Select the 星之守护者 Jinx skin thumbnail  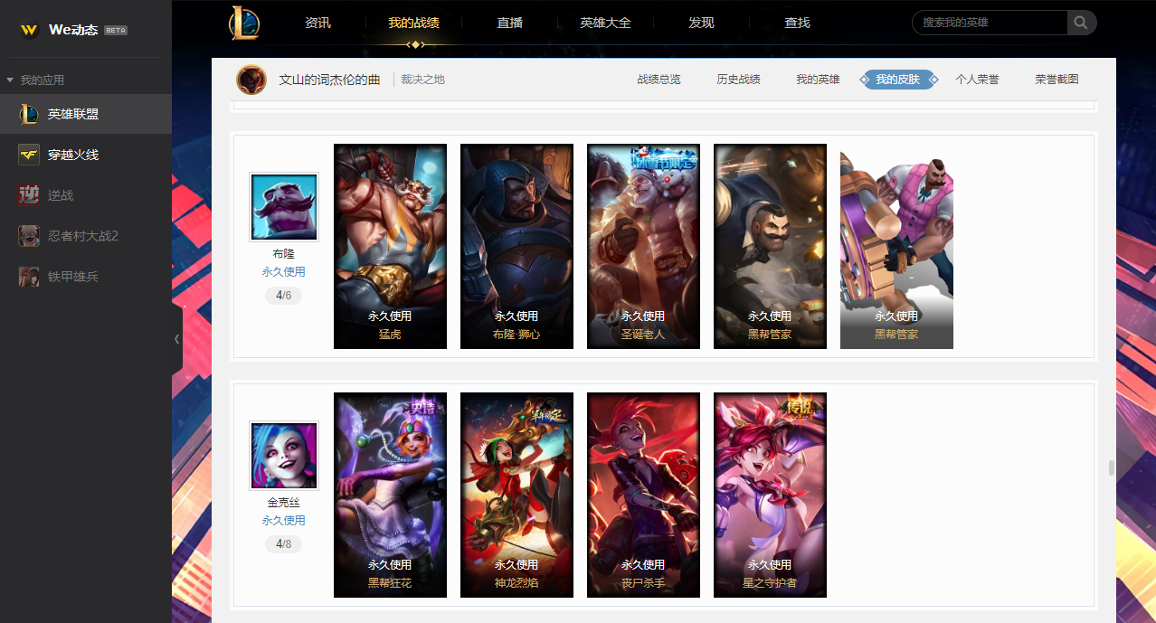(770, 495)
